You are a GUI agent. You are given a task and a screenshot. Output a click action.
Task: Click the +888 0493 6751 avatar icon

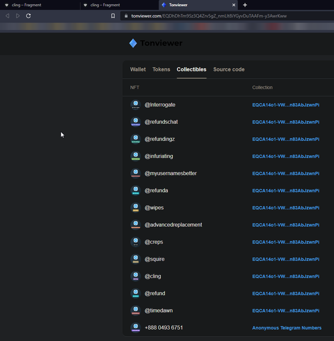tap(136, 328)
